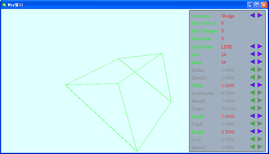Close the Why window
Screen dimensions: 269x154
point(264,5)
